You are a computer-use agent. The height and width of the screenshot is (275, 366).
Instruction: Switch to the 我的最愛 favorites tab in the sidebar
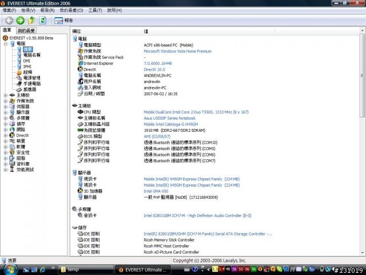(x=26, y=30)
